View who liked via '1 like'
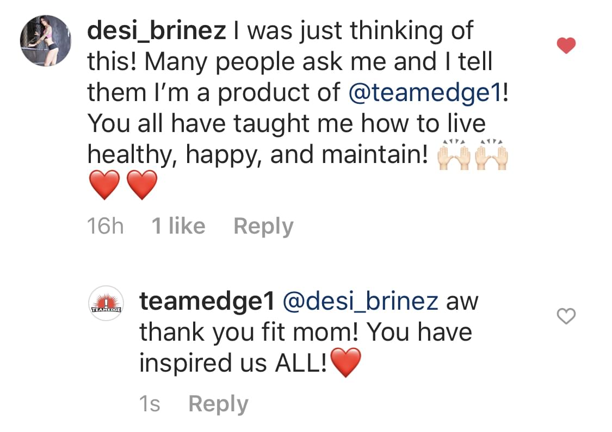Image resolution: width=612 pixels, height=432 pixels. [178, 226]
